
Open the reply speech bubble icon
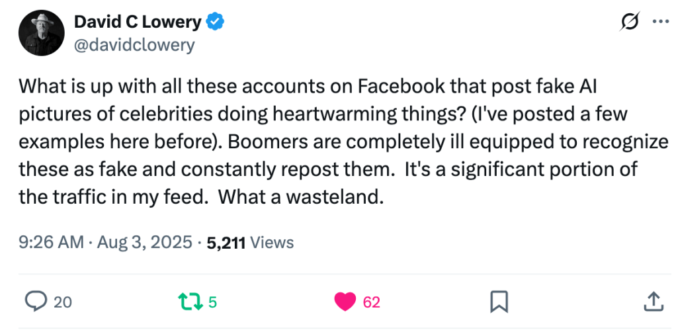(34, 302)
